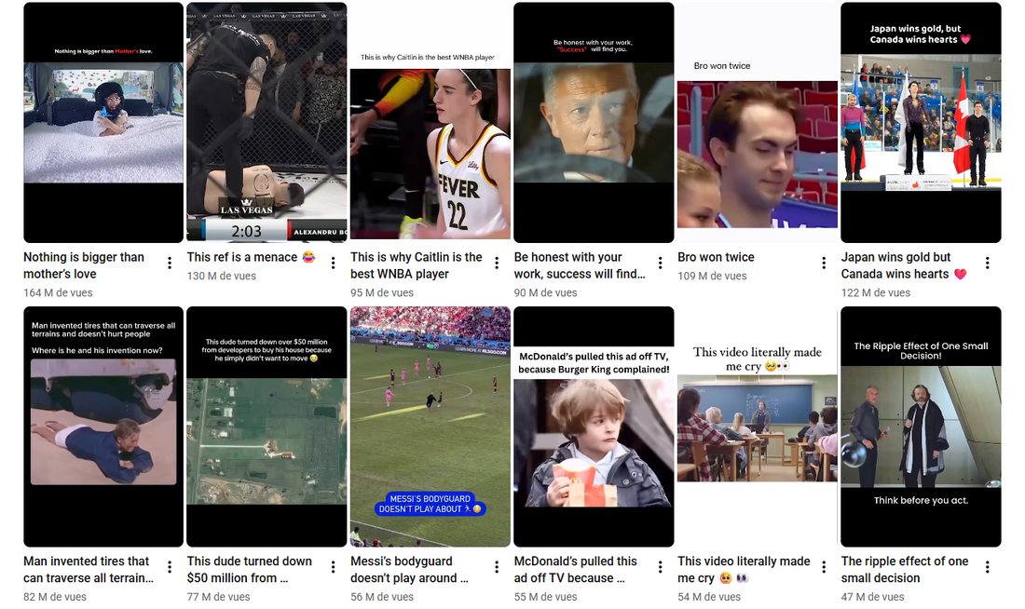Image resolution: width=1025 pixels, height=609 pixels.
Task: Open the "The ripple effect of one small decision" title
Action: click(904, 569)
